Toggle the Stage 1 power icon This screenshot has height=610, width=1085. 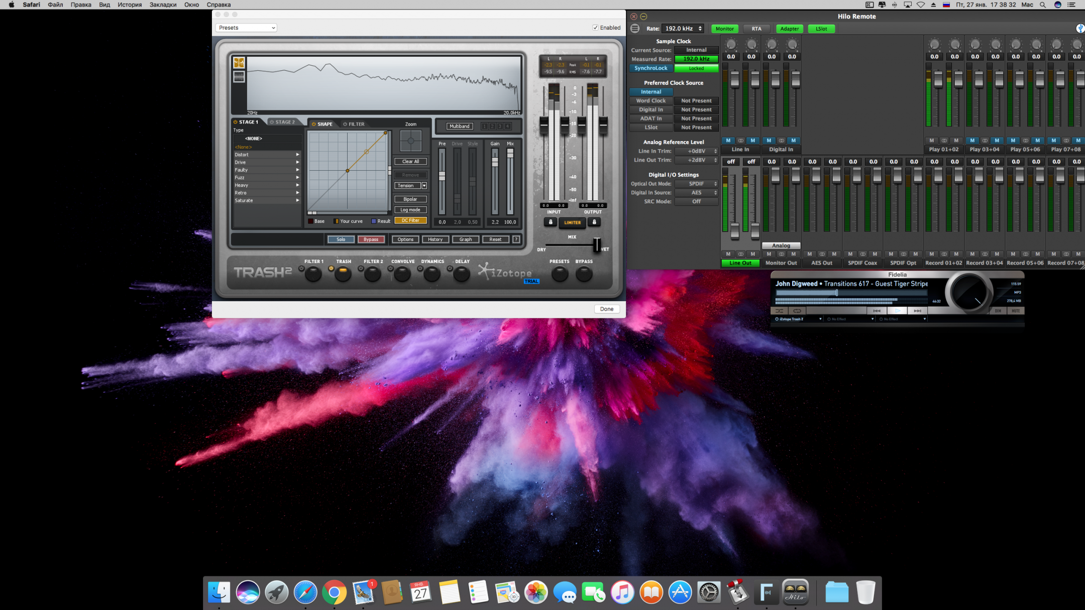point(235,122)
